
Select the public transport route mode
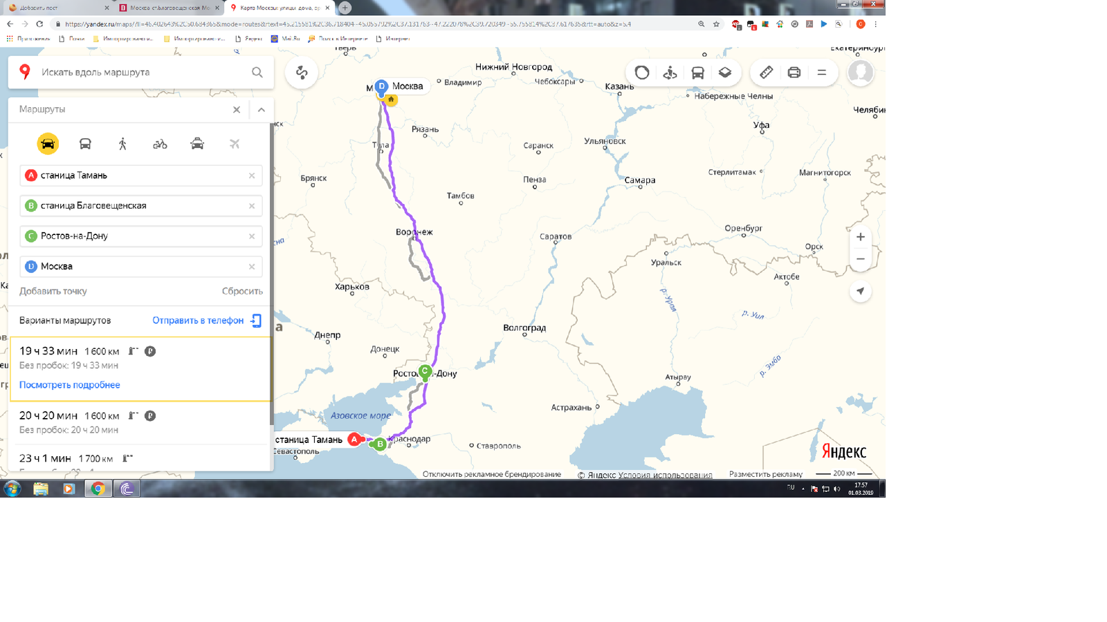click(85, 144)
